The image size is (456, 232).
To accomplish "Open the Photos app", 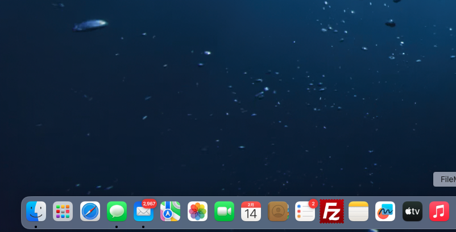I will (197, 212).
